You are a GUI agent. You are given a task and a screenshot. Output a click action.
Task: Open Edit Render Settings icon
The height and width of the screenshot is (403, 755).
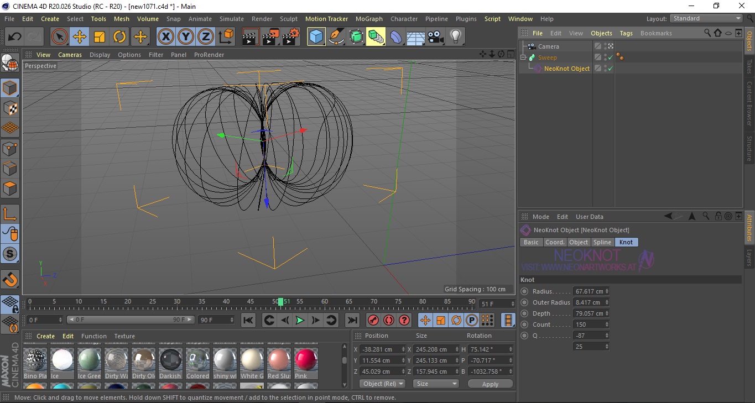(x=291, y=37)
